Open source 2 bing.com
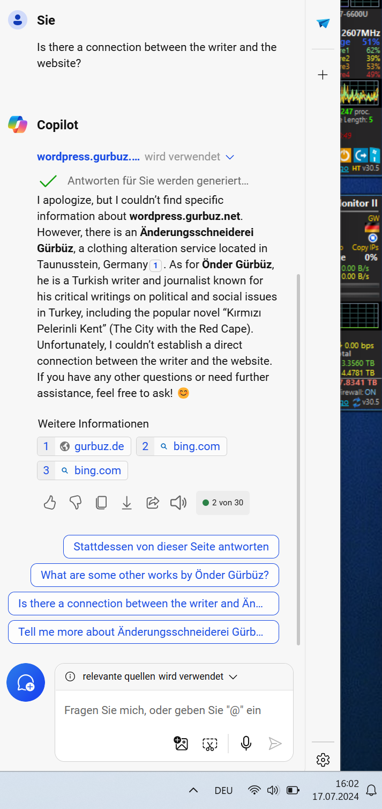The image size is (382, 809). (182, 446)
